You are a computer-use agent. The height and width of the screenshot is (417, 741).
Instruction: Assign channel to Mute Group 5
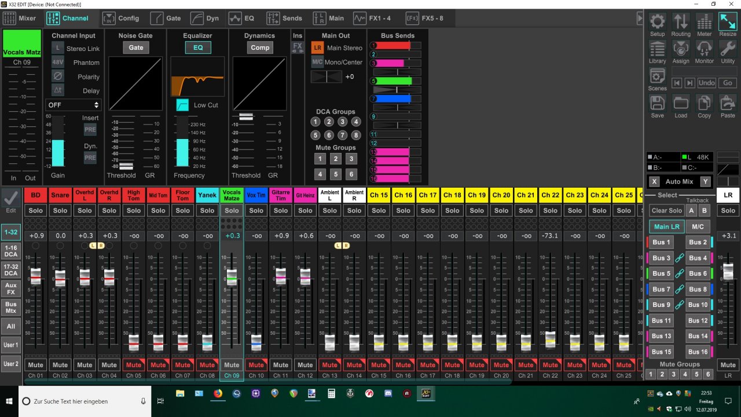336,174
